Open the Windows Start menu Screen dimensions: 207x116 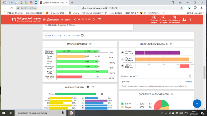pyautogui.click(x=3, y=113)
